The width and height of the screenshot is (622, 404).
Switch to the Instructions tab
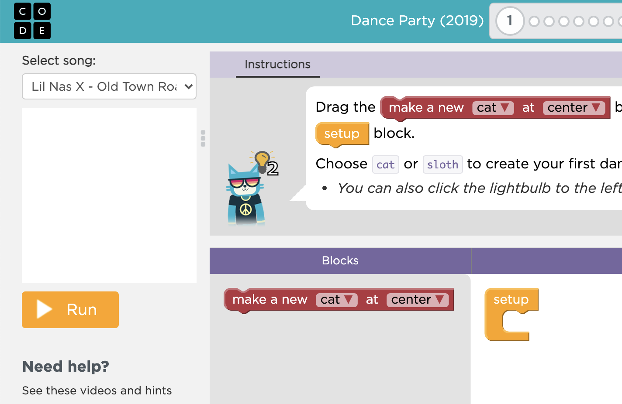pyautogui.click(x=277, y=65)
